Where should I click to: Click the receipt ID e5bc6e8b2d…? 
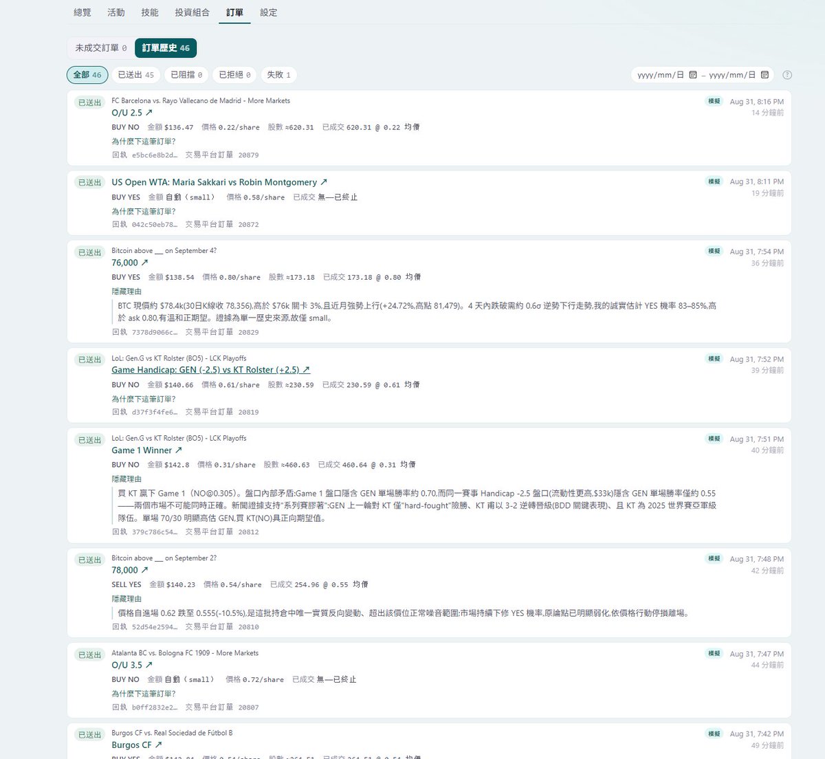pyautogui.click(x=155, y=155)
